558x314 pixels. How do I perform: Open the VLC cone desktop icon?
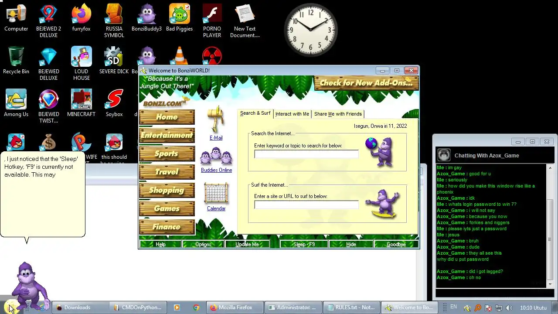(x=179, y=56)
